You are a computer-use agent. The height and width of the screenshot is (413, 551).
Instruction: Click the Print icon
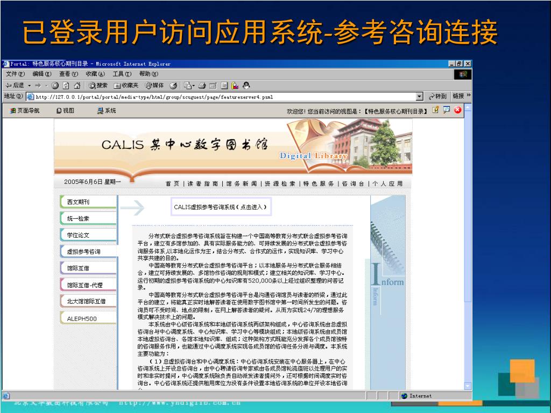coord(202,86)
